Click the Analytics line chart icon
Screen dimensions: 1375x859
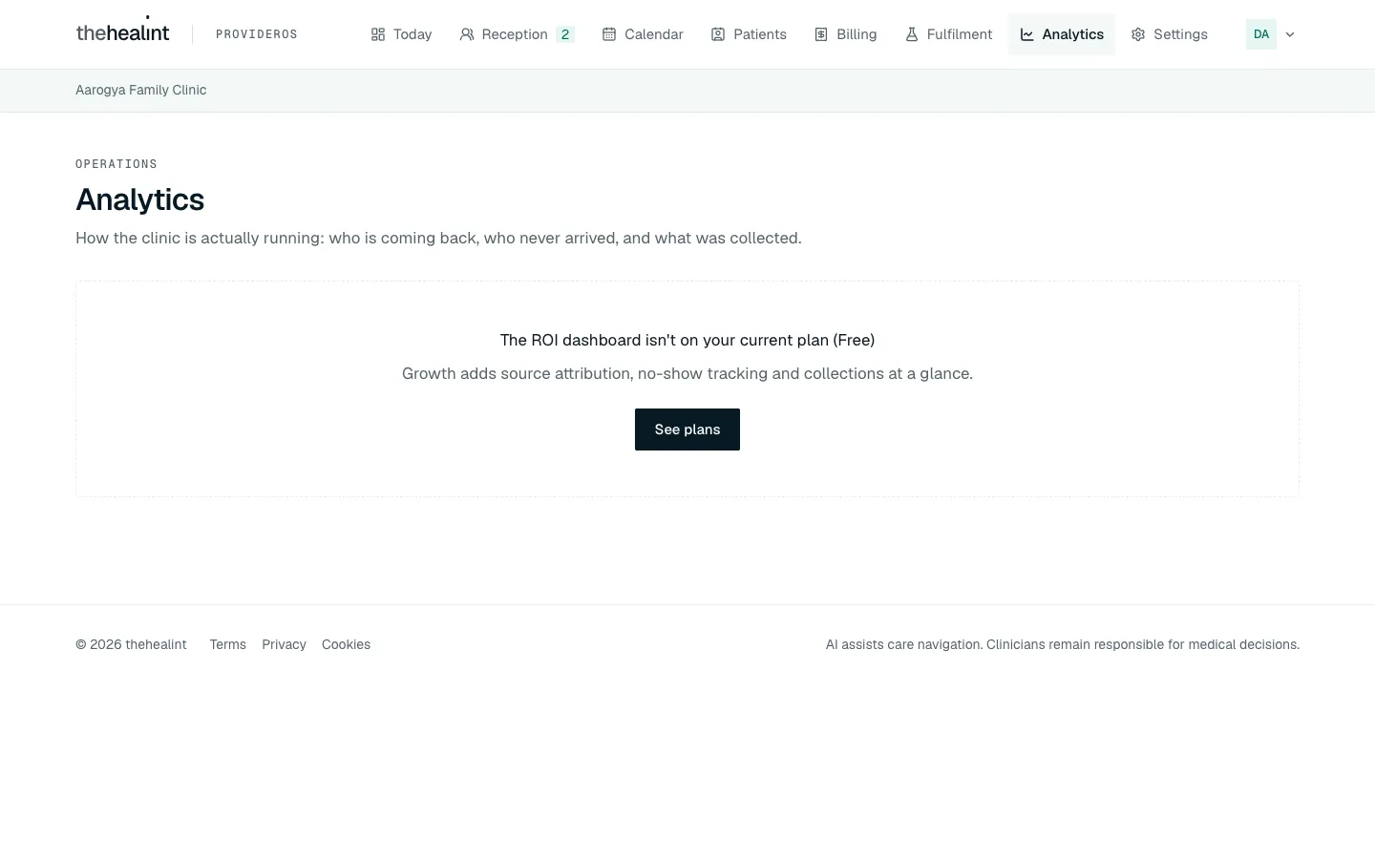pos(1027,34)
